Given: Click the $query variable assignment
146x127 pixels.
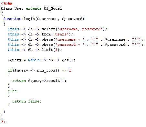Looking at the screenshot, I should pos(15,60).
